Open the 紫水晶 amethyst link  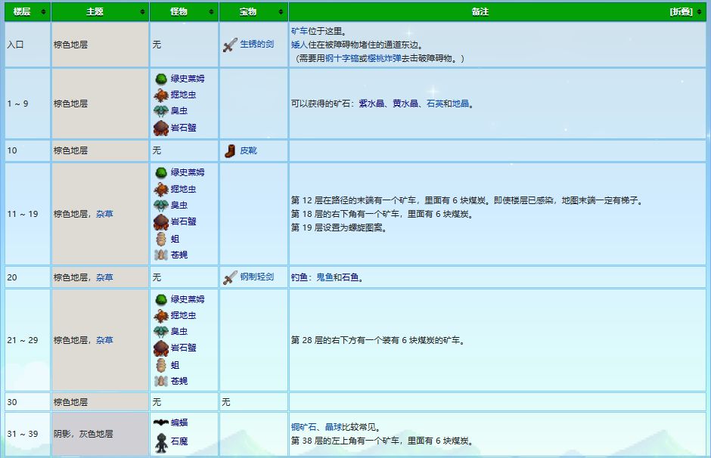click(371, 104)
